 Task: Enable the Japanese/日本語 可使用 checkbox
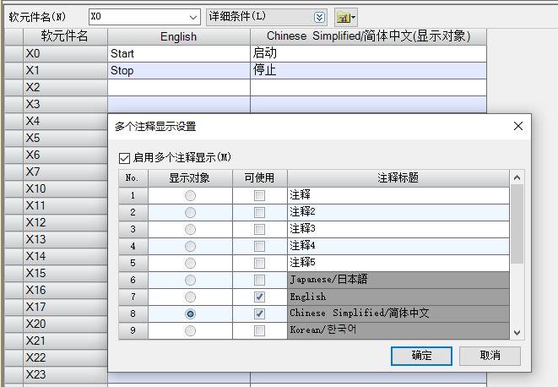259,280
